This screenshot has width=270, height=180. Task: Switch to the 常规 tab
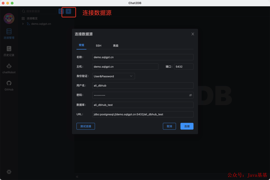pyautogui.click(x=81, y=45)
